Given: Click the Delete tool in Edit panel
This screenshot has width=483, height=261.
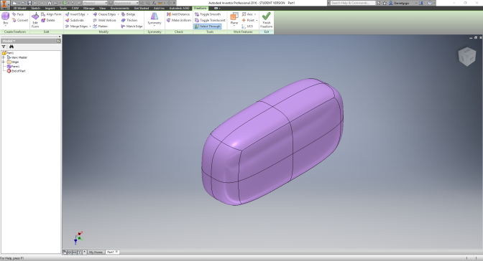Looking at the screenshot, I should point(47,20).
